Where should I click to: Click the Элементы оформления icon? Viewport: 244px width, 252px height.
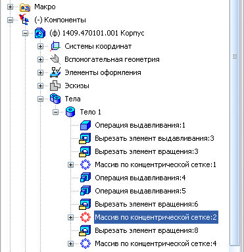click(55, 72)
